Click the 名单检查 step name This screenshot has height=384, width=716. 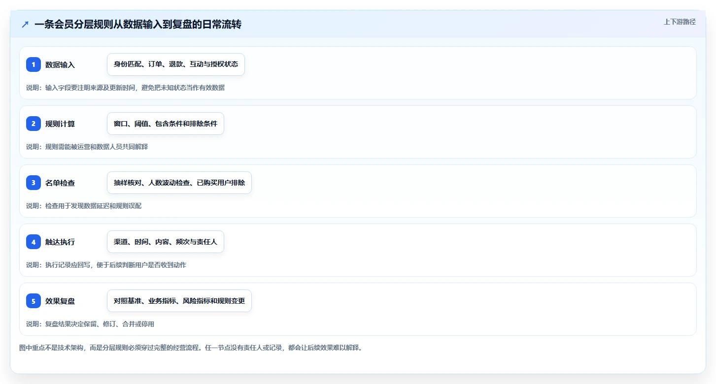[60, 183]
